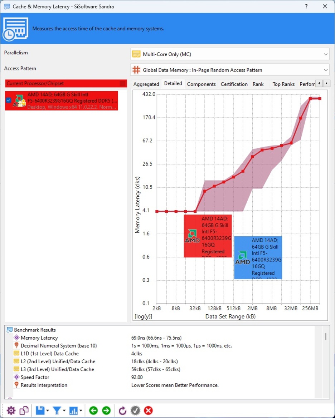Click the Benchmark Results section icon
Image resolution: width=335 pixels, height=418 pixels.
coord(10,330)
